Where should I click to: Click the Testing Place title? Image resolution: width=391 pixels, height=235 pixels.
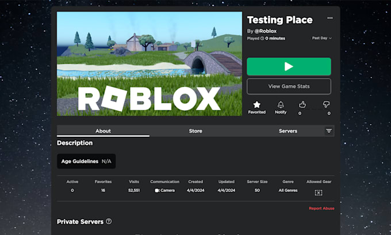pos(280,20)
